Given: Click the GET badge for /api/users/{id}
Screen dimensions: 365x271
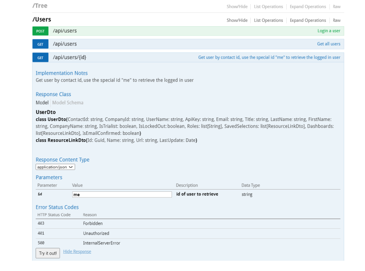Looking at the screenshot, I should 40,57.
